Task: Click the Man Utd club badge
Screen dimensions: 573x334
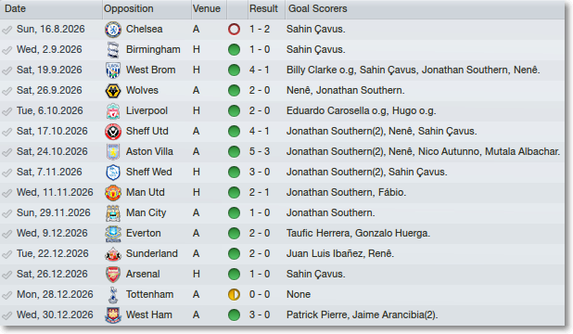Action: (x=113, y=193)
